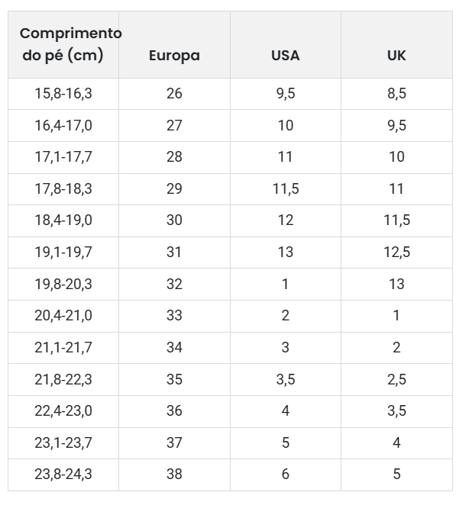Click USA size 11,5 cell

tap(286, 189)
